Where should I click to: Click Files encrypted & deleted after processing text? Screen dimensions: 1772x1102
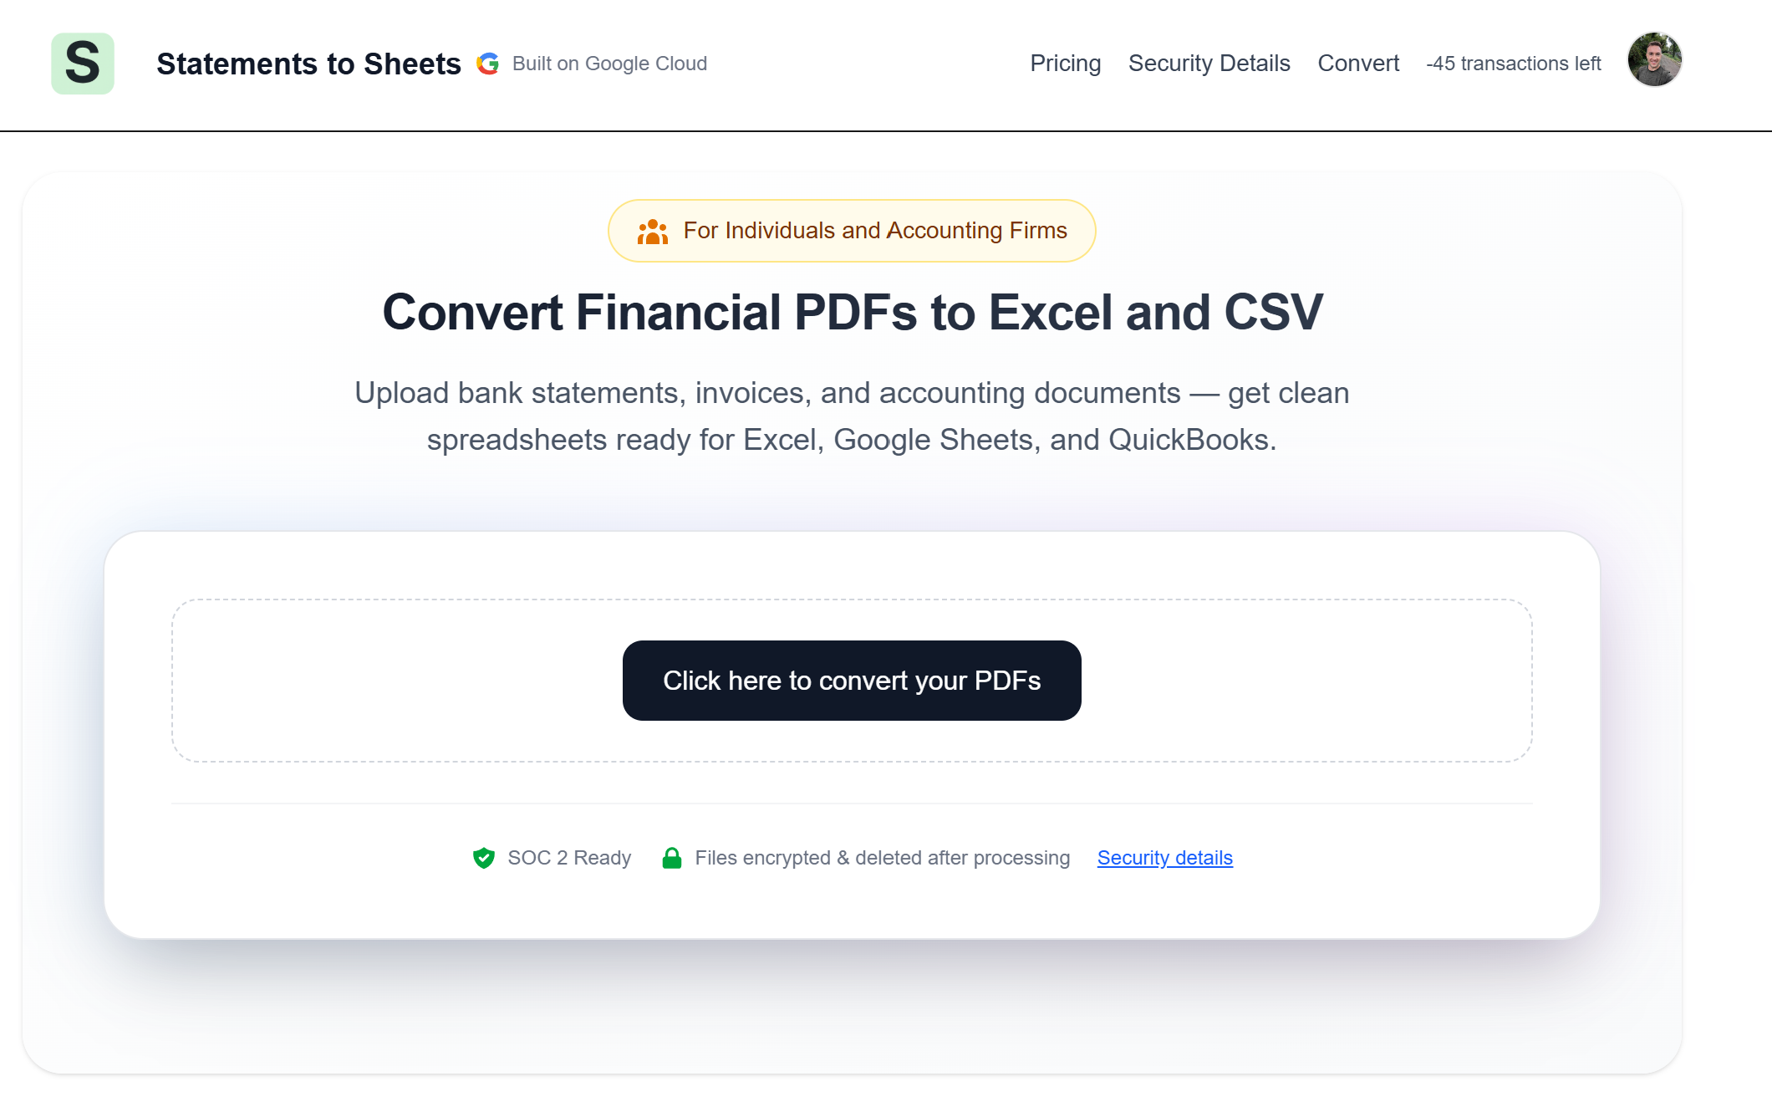coord(882,858)
